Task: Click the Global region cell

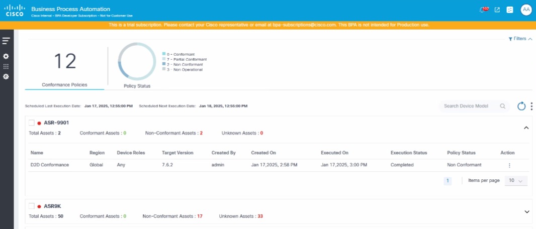Action: click(x=96, y=165)
